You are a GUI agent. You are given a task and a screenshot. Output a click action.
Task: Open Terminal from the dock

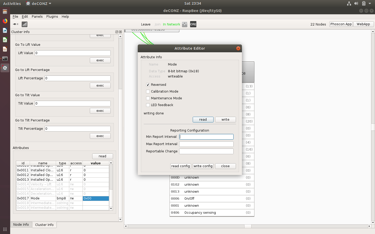click(x=5, y=58)
